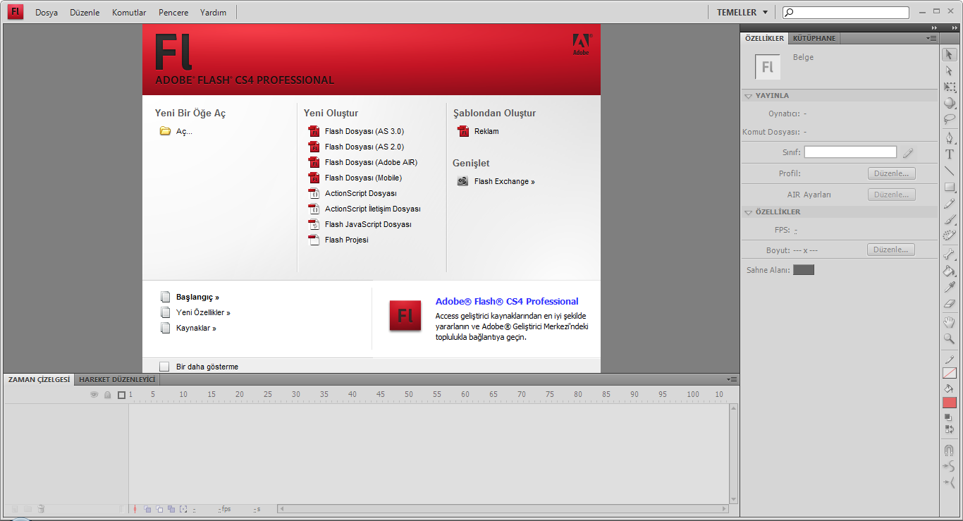
Task: Collapse the properties panel to icons arrows
Action: tap(934, 27)
